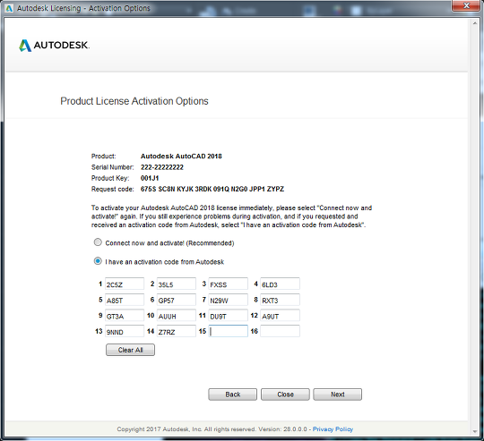Click activation code field 6 containing GP57
Screen dimensions: 484x441
point(177,300)
